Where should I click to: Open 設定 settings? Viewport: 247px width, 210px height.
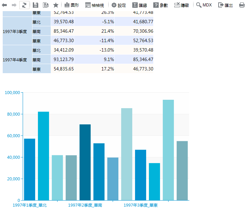coord(118,5)
